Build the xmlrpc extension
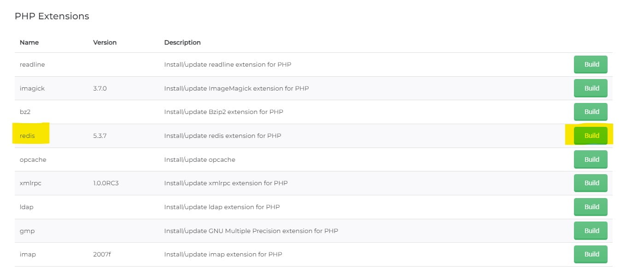 coord(591,183)
